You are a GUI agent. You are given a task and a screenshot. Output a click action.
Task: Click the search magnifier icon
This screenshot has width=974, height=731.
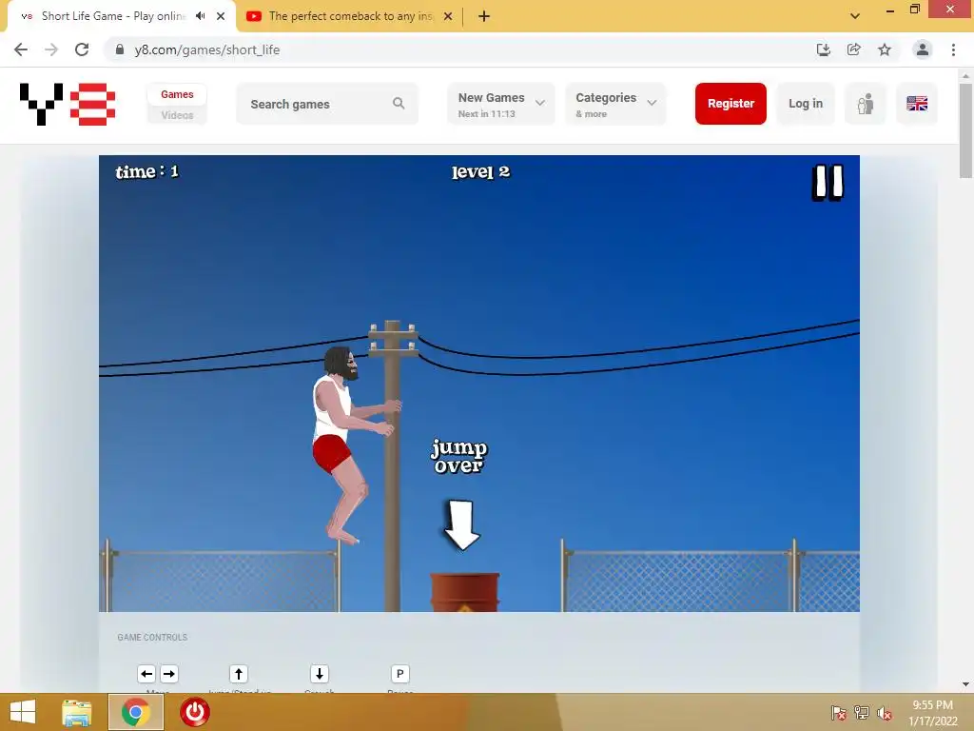[x=399, y=104]
